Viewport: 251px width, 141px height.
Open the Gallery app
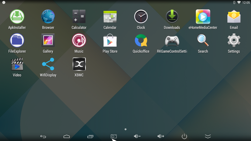[x=48, y=40]
